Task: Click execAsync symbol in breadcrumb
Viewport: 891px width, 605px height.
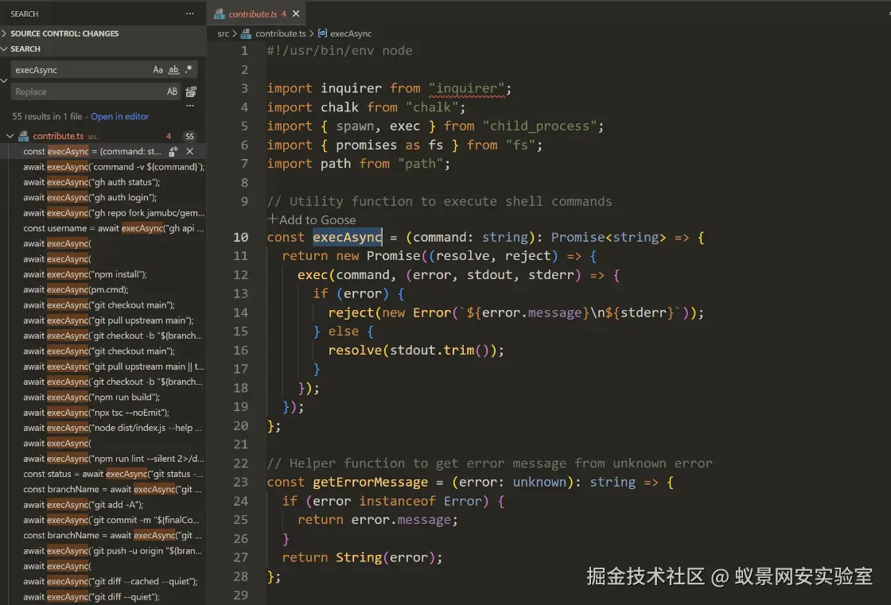Action: point(351,33)
